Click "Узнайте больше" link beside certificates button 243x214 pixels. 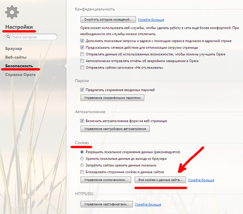149,204
